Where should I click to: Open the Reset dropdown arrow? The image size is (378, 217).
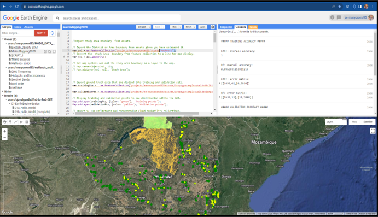(194, 27)
